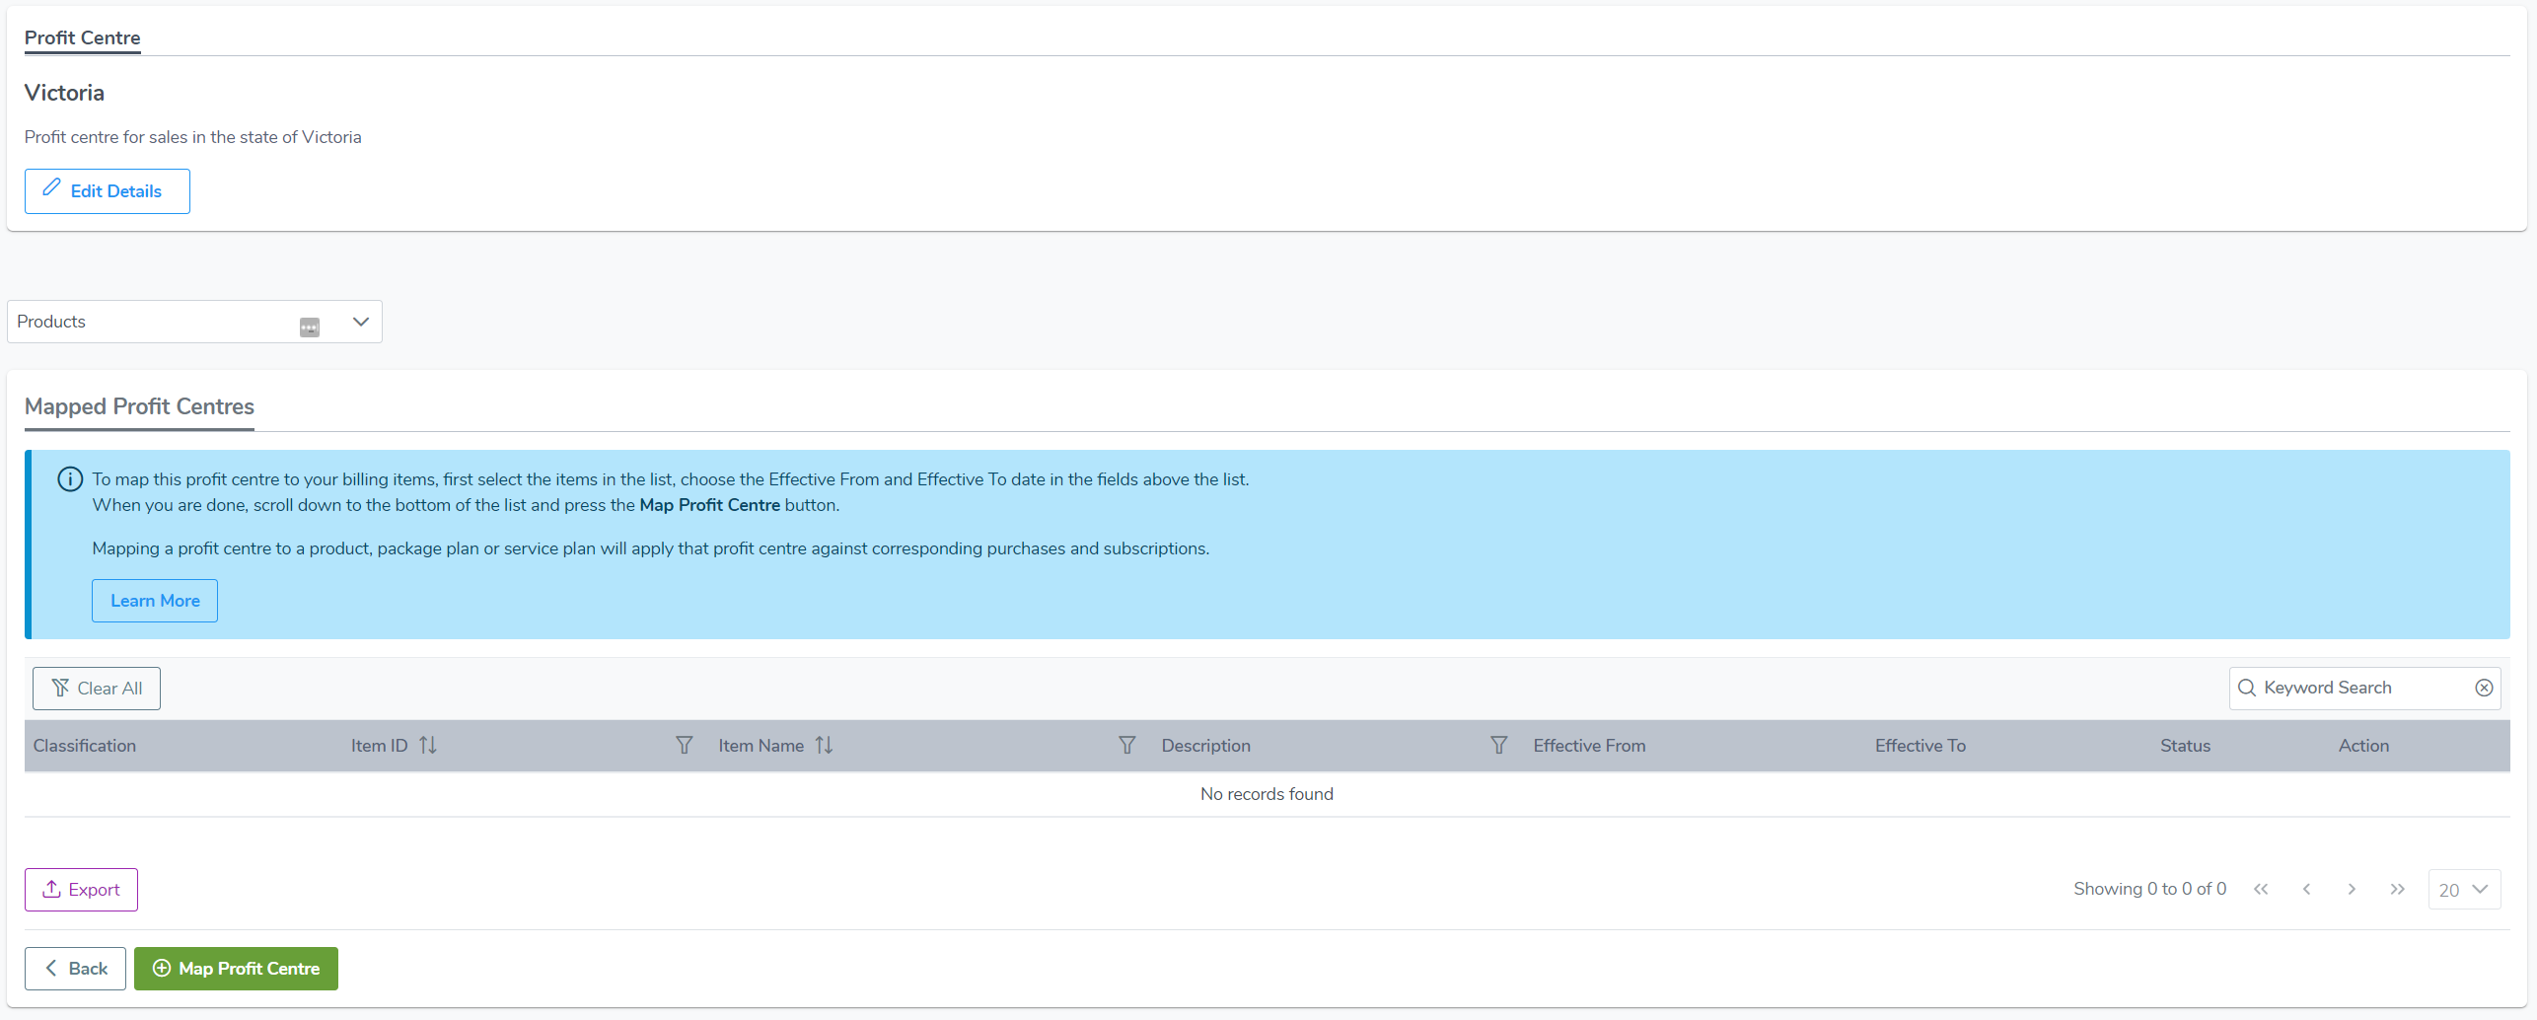Open the Description column filter

click(x=1498, y=746)
